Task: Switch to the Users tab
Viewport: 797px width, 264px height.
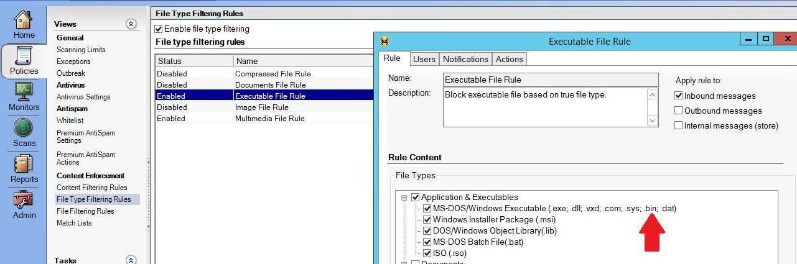Action: pos(424,59)
